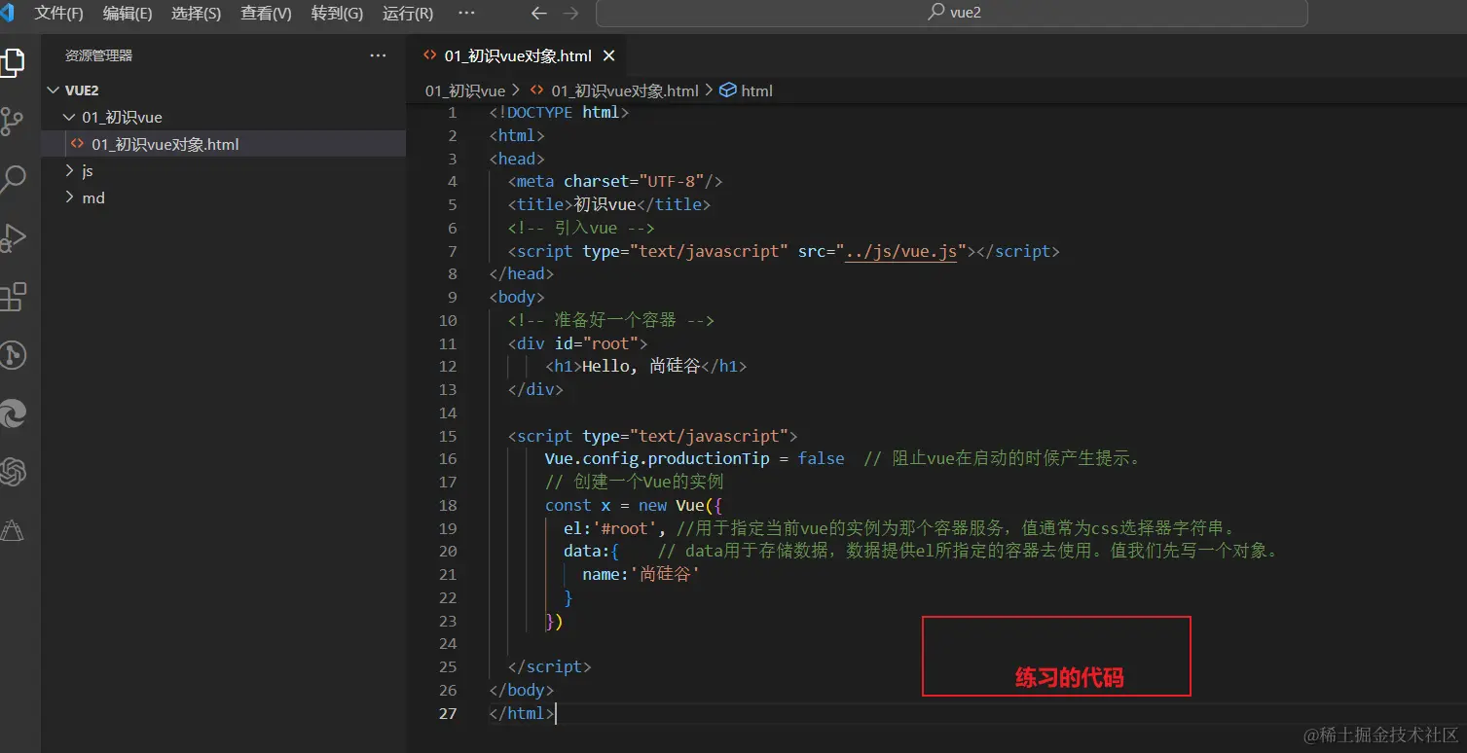1467x753 pixels.
Task: Open the 选择(S) menu
Action: (x=197, y=14)
